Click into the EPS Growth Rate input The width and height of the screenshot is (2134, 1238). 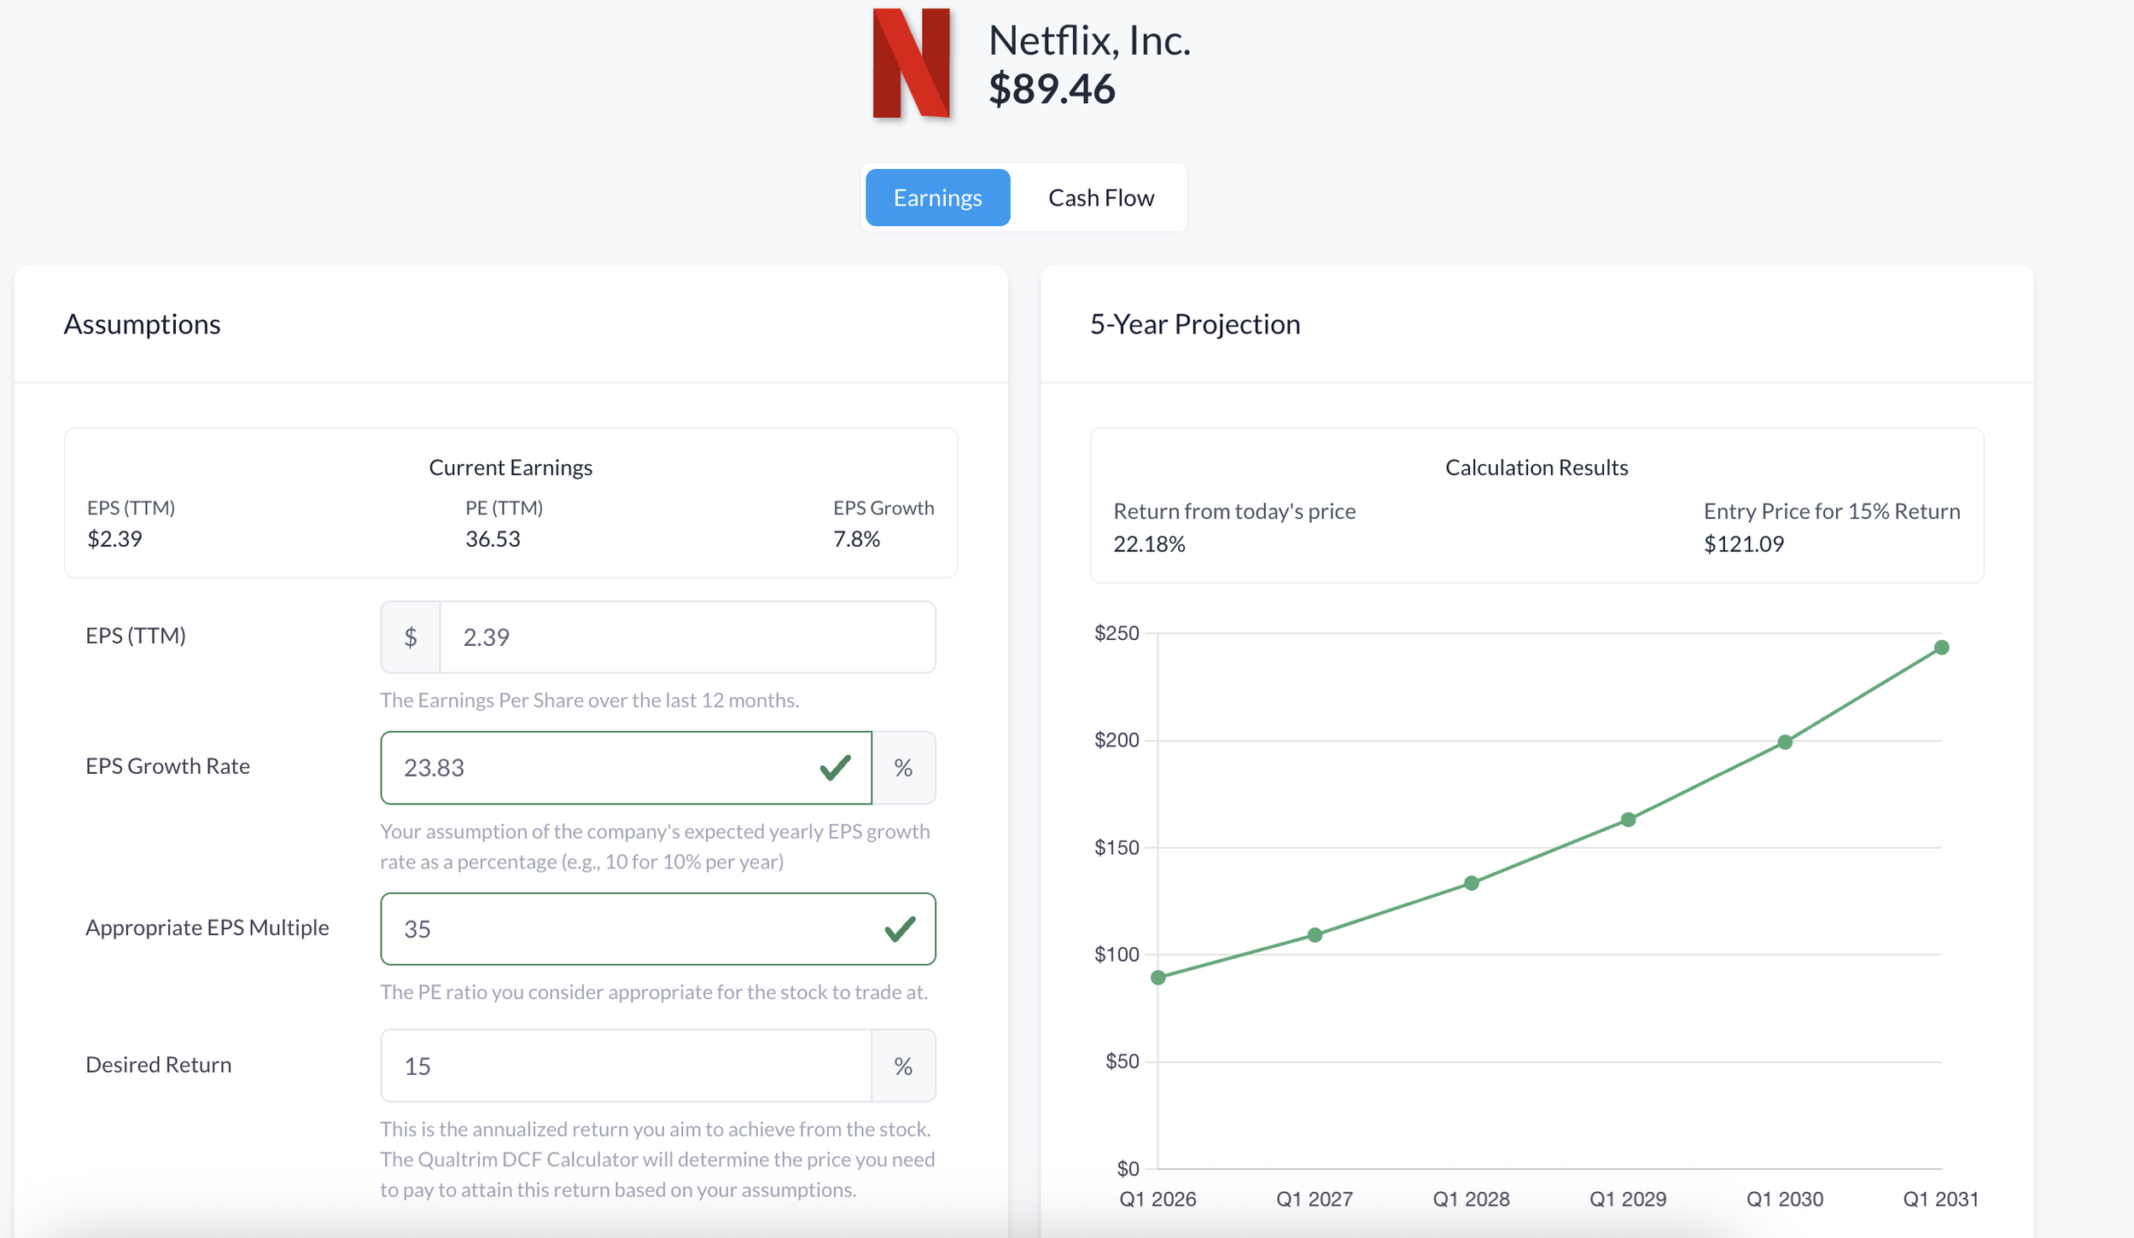tap(598, 768)
